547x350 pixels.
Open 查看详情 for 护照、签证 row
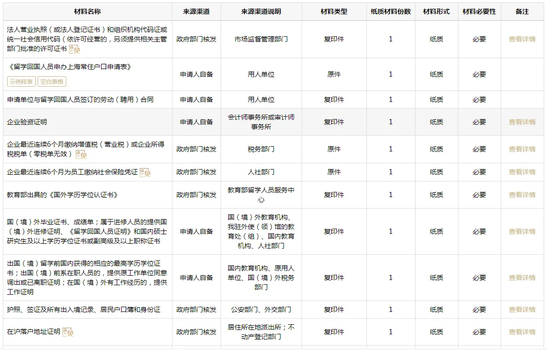click(522, 309)
